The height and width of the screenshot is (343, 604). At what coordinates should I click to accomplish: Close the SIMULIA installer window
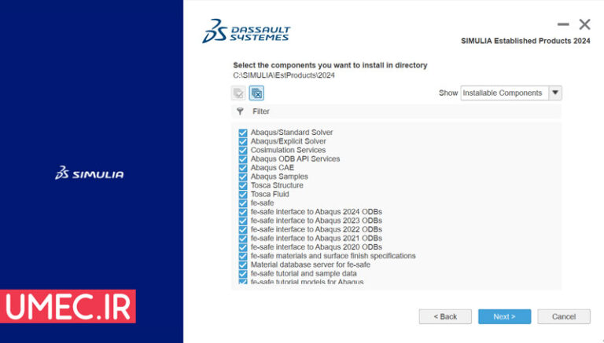tap(584, 24)
